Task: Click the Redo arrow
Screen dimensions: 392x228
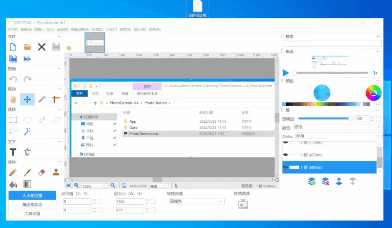Action: [x=27, y=79]
